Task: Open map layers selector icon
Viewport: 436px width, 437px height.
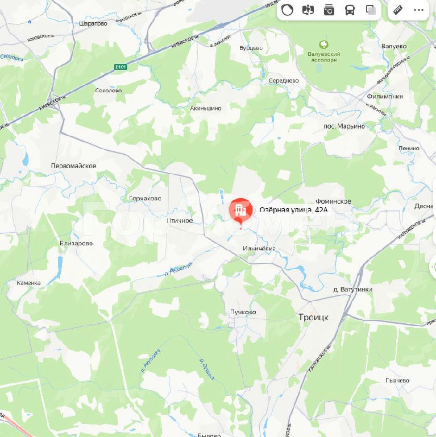Action: [371, 10]
